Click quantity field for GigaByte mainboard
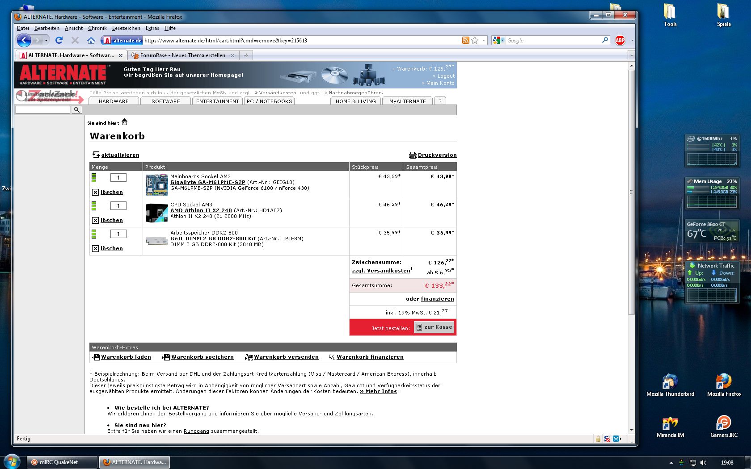751x469 pixels. click(118, 178)
